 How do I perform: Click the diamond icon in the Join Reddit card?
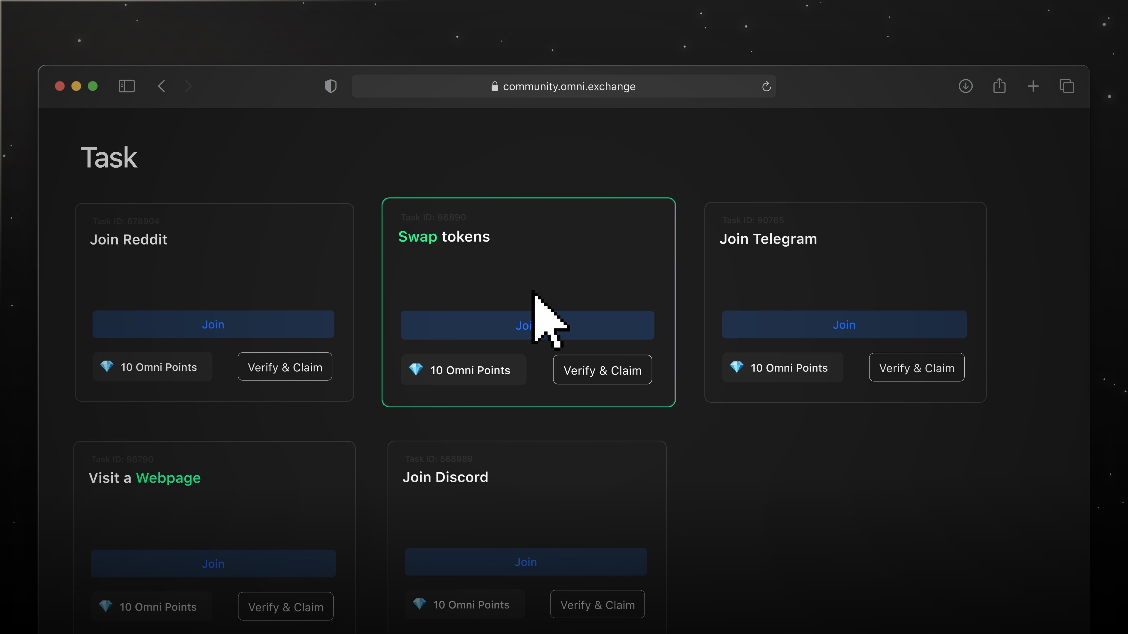107,366
